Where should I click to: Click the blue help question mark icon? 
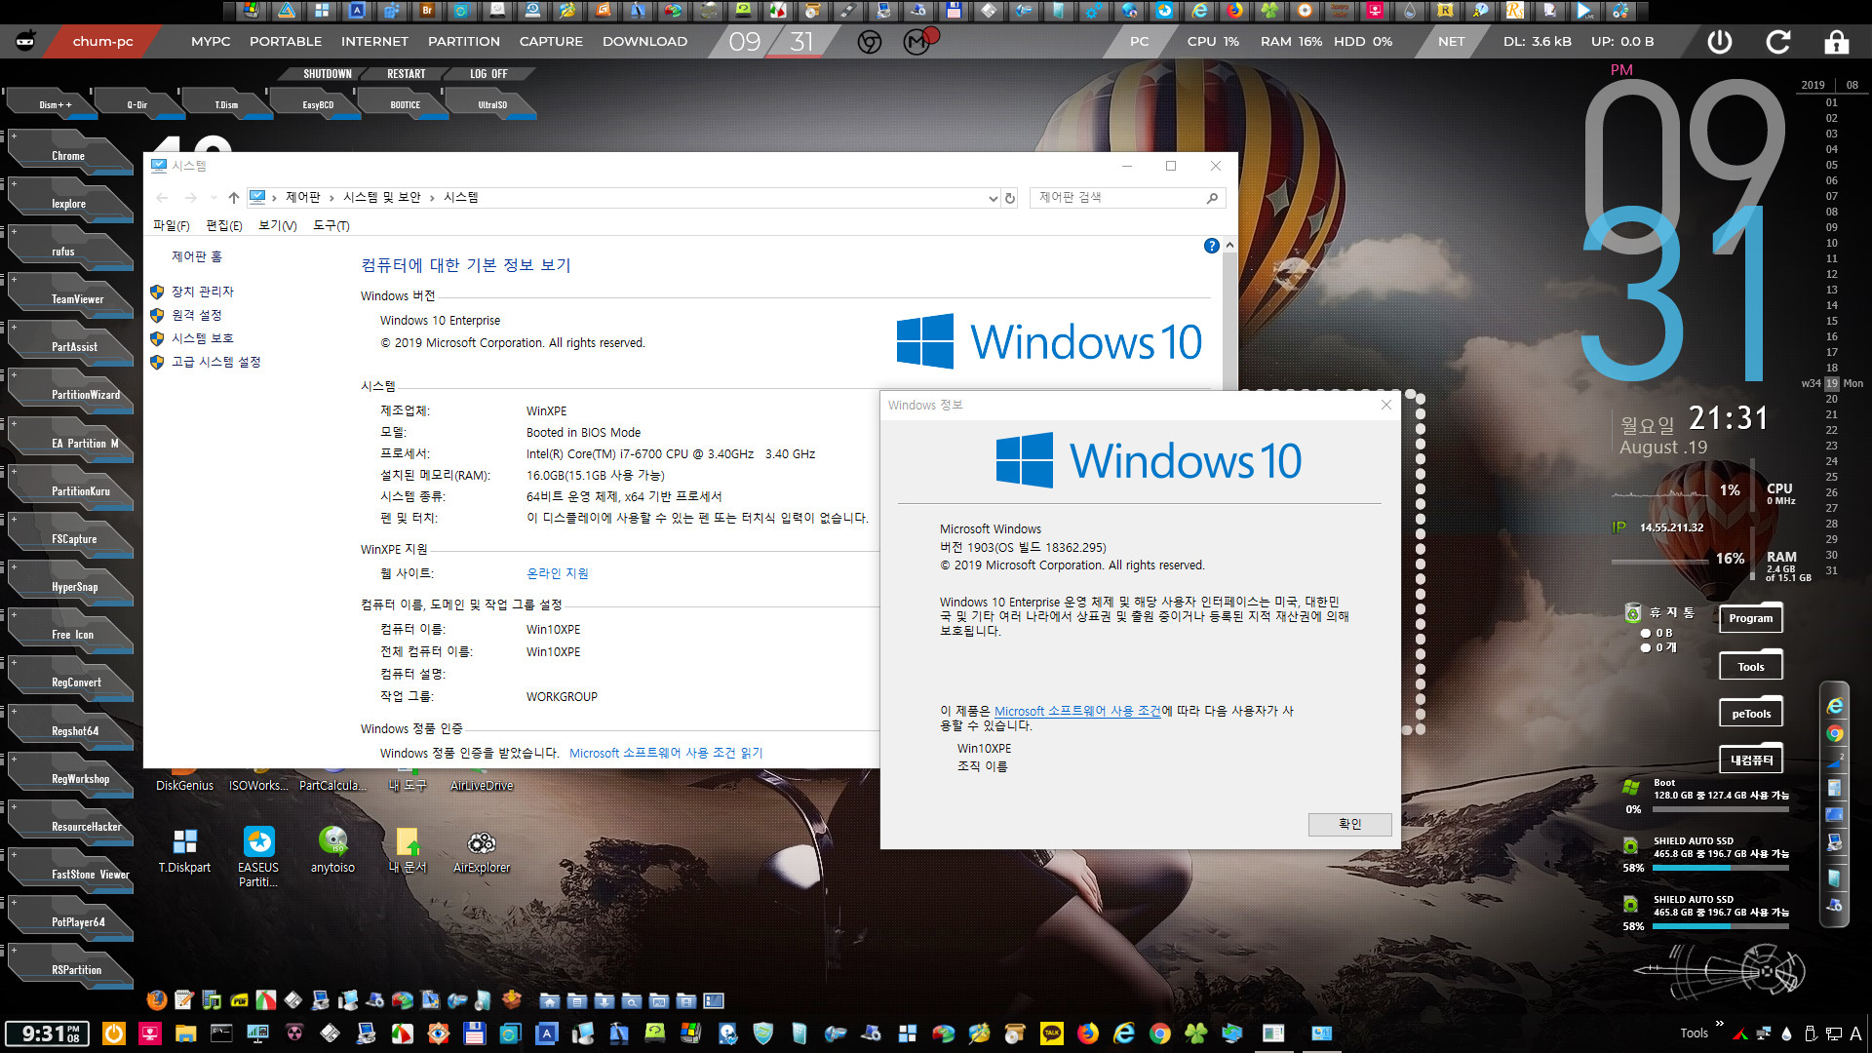coord(1211,246)
